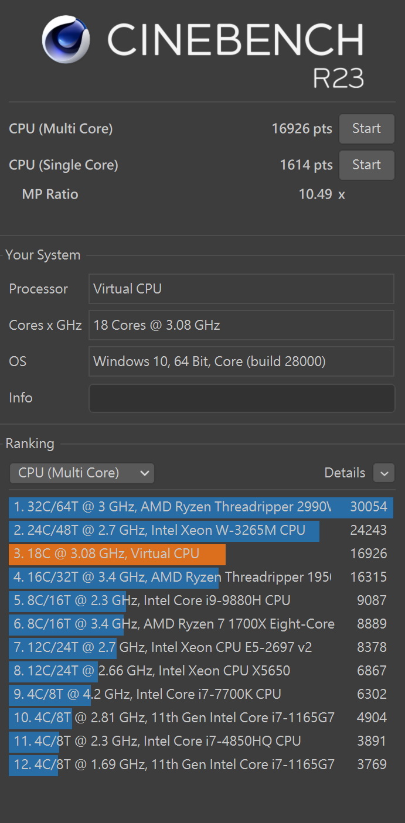The width and height of the screenshot is (405, 823).
Task: Open the CPU (Multi Core) ranking dropdown
Action: pyautogui.click(x=82, y=473)
